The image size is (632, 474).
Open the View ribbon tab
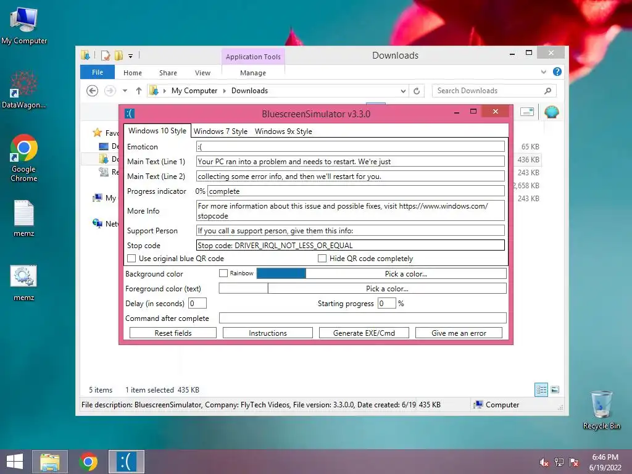202,73
